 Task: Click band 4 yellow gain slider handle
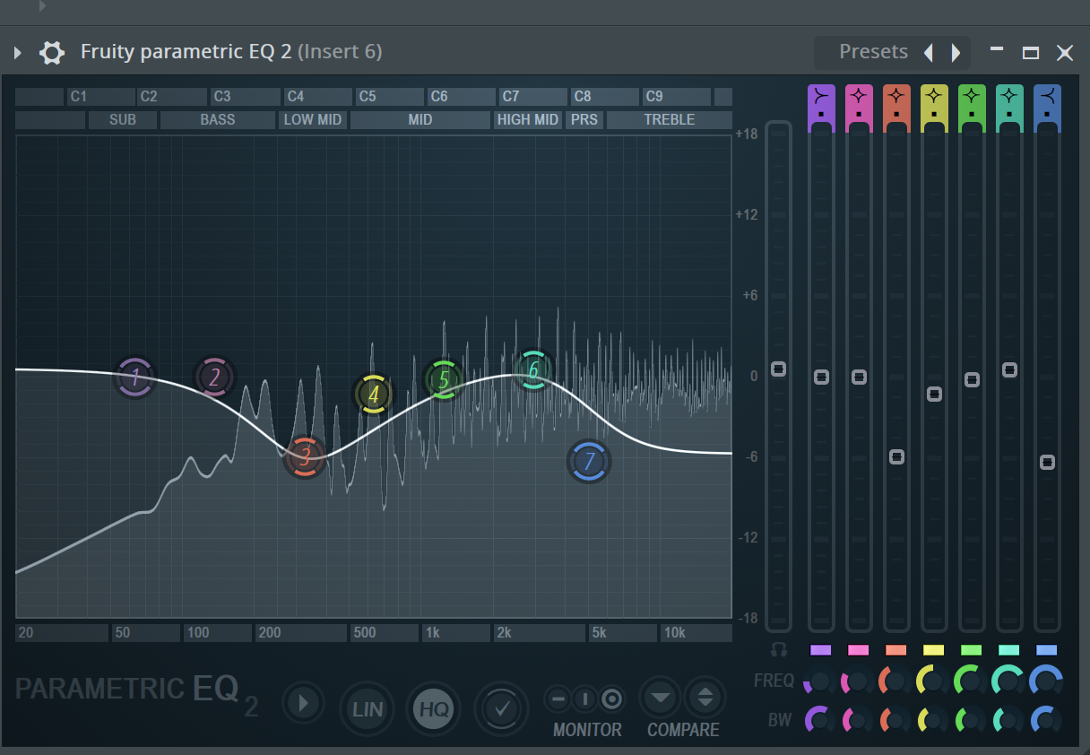(934, 394)
